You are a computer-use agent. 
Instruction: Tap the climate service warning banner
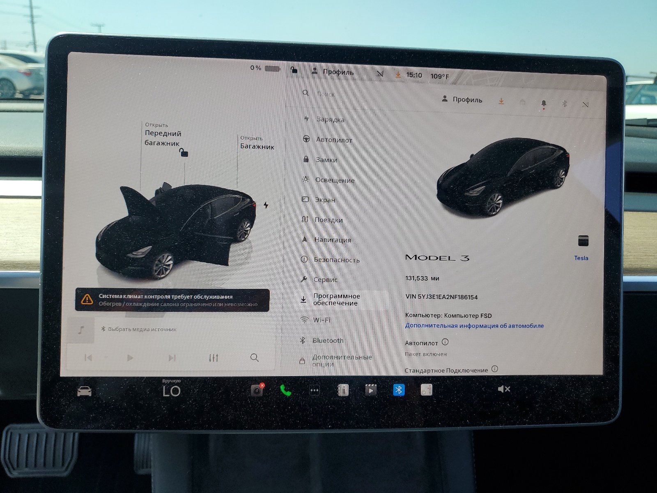[x=172, y=300]
